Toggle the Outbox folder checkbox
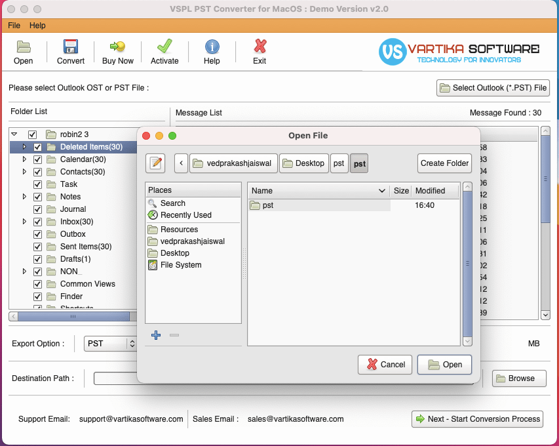Image resolution: width=559 pixels, height=446 pixels. [x=37, y=234]
